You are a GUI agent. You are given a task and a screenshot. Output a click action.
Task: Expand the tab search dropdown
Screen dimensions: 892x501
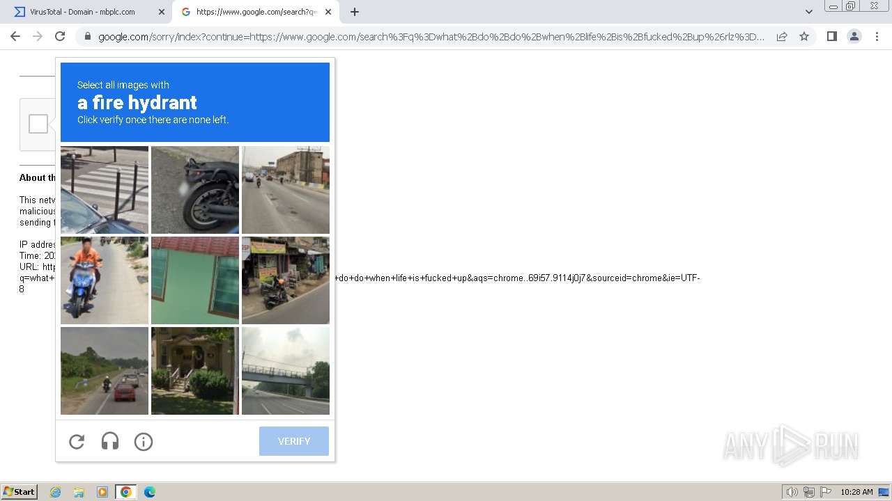[x=808, y=12]
